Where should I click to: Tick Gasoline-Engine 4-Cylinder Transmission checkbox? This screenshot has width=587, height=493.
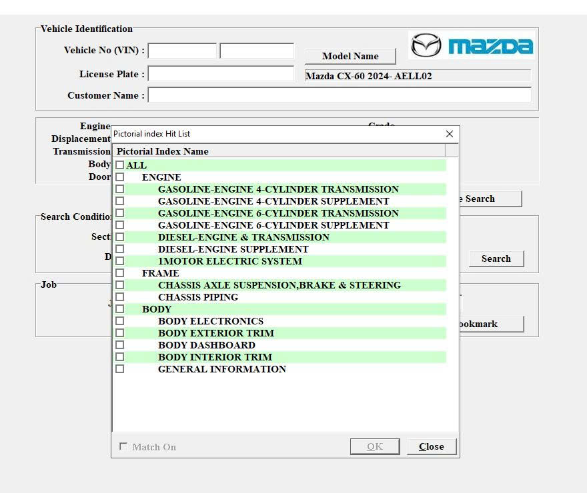(x=120, y=189)
